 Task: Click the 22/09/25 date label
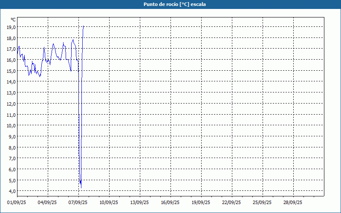(231, 203)
